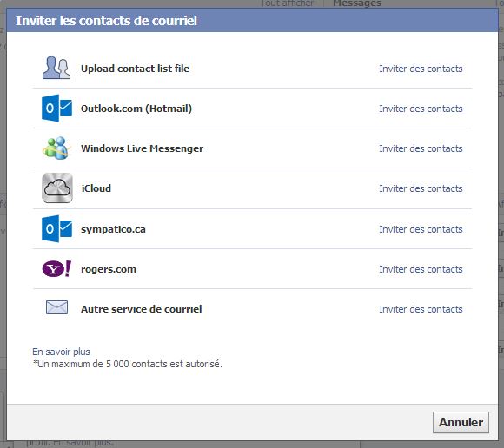Invite contacts from Windows Live Messenger row
The image size is (504, 448).
(421, 148)
